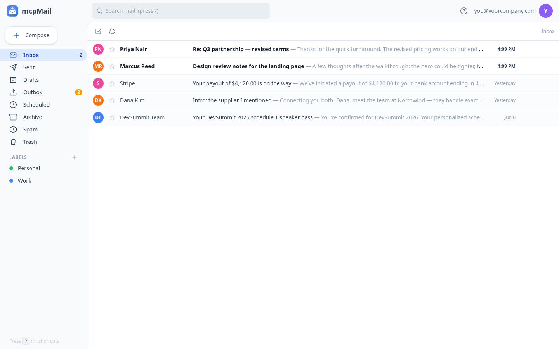Add a new label with plus icon

click(75, 157)
